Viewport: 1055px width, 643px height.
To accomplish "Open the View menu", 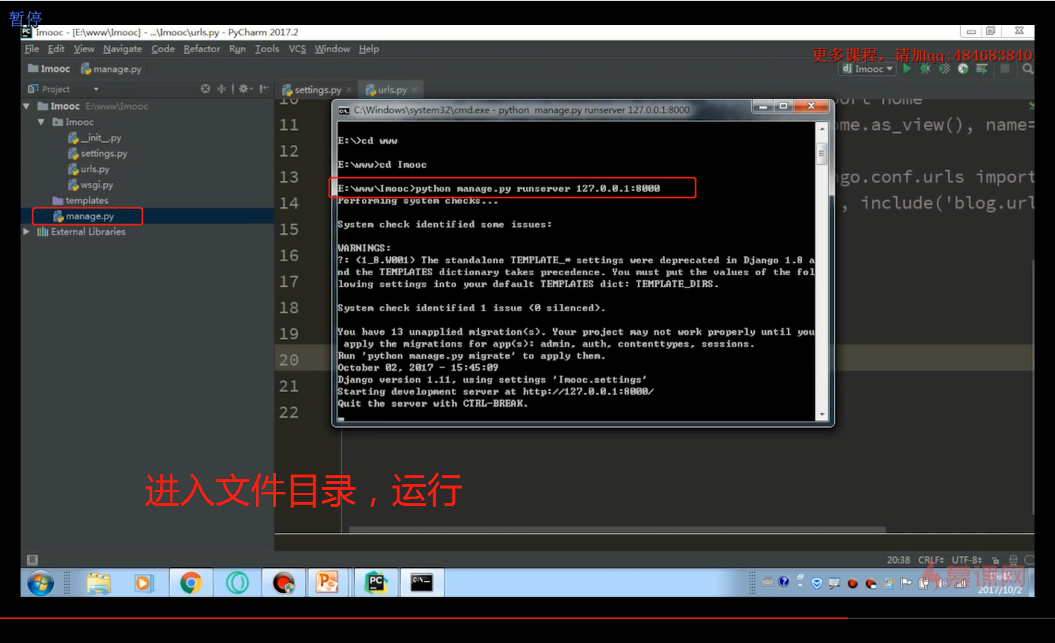I will tap(84, 49).
